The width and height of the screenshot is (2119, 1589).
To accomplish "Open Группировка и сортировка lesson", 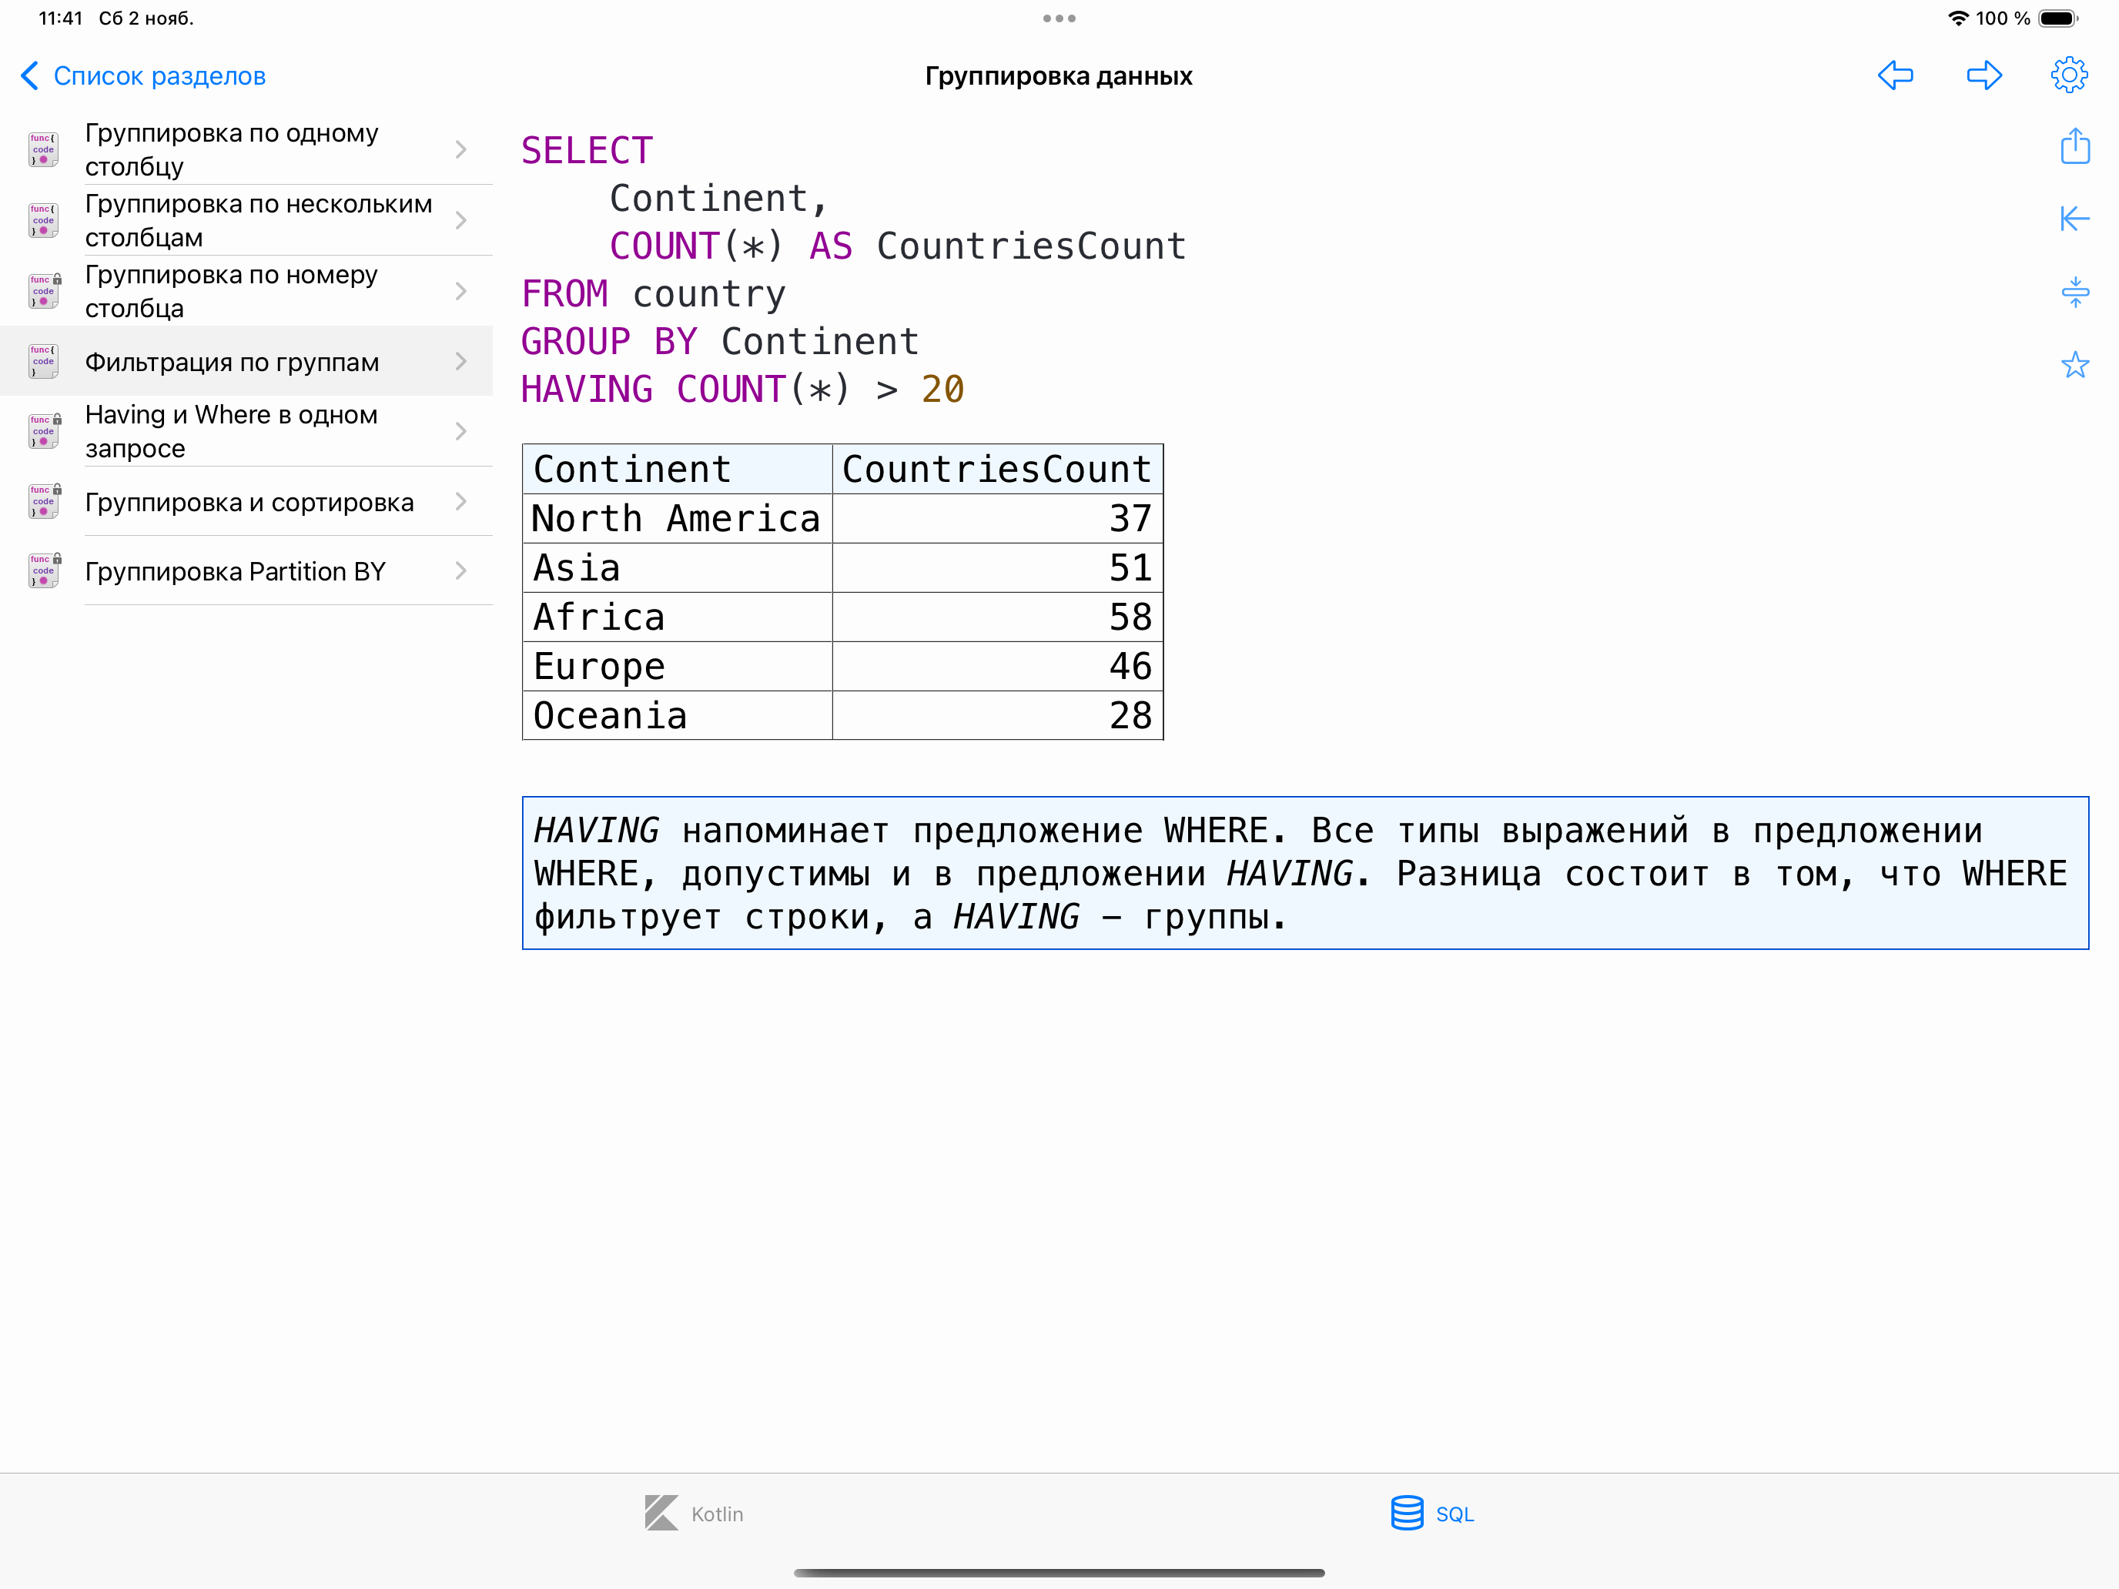I will click(x=246, y=501).
